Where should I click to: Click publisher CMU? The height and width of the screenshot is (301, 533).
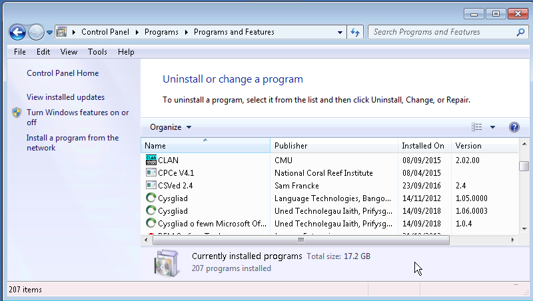[284, 160]
